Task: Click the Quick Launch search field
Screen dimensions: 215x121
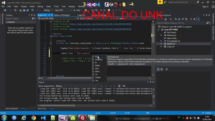Action: coord(182,2)
